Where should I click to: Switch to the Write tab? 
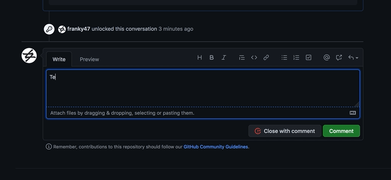[x=59, y=59]
